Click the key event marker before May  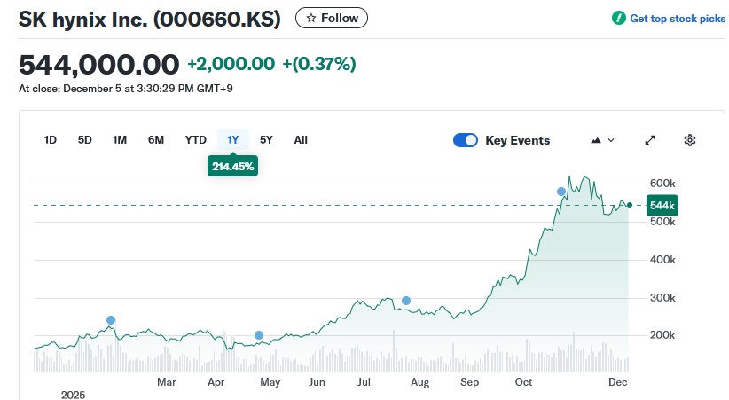coord(259,335)
